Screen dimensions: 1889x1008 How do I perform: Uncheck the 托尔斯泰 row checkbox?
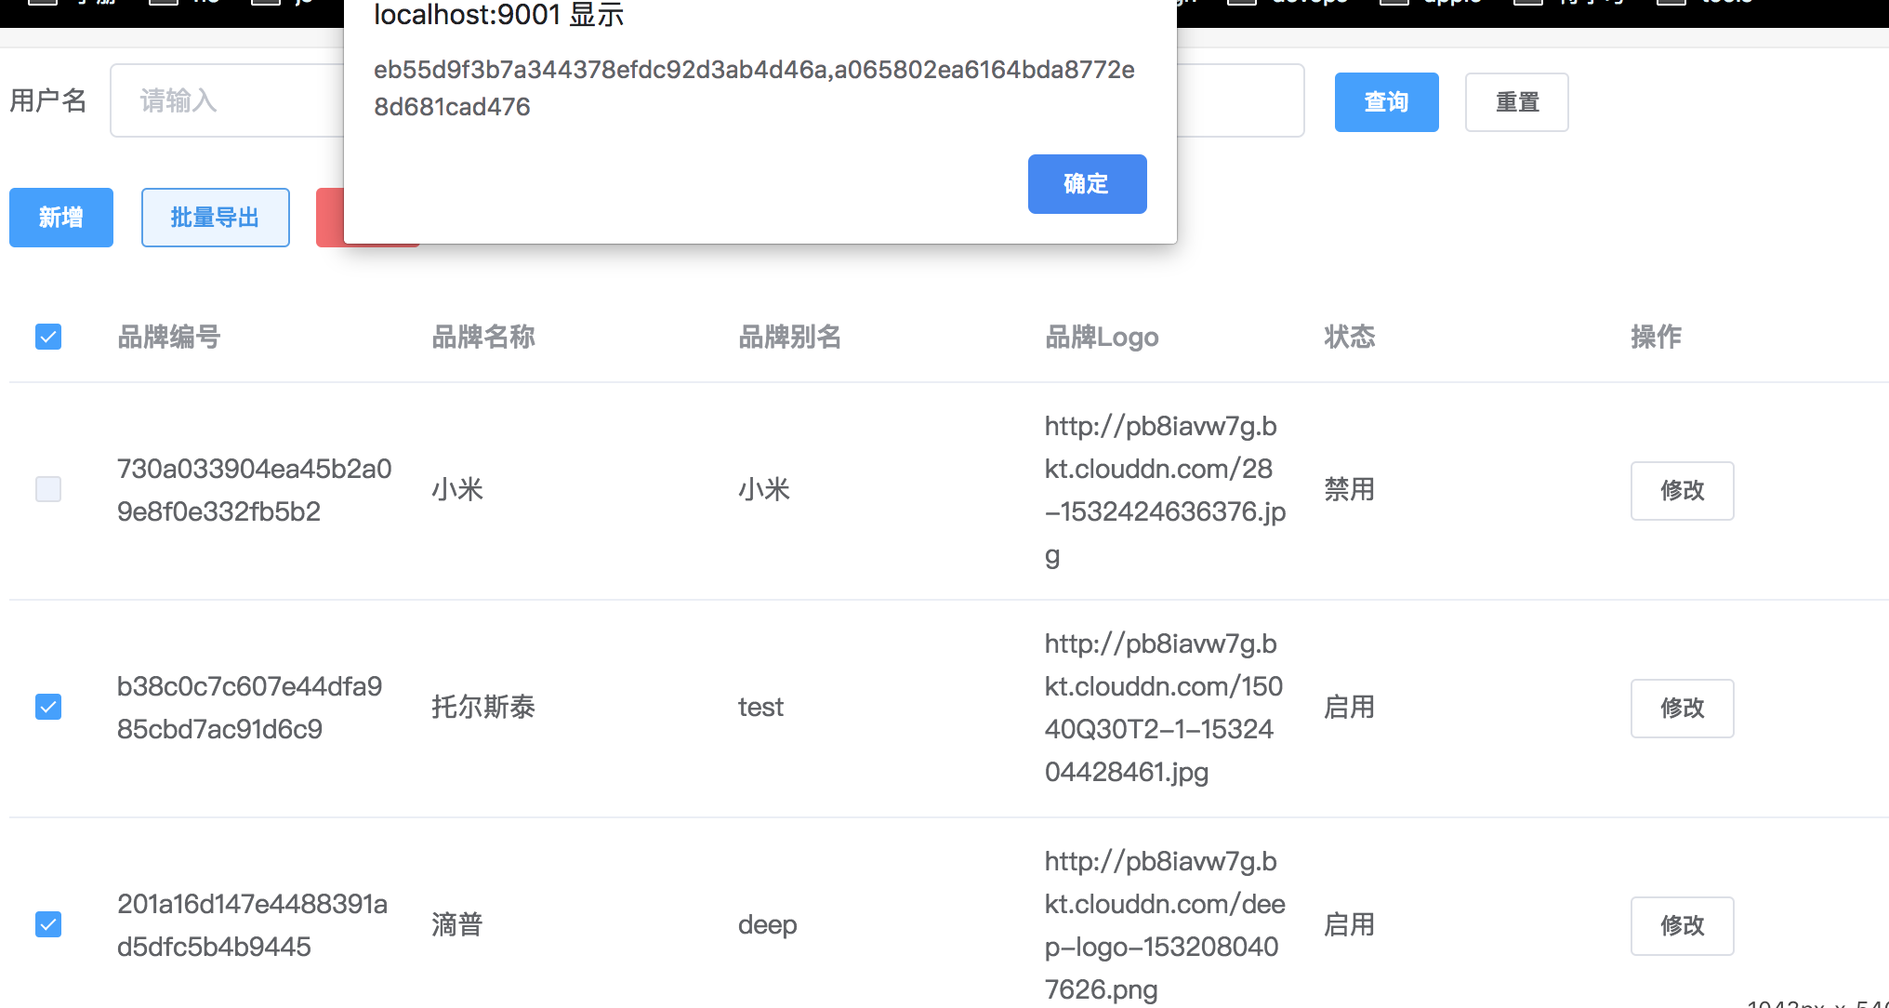coord(48,707)
